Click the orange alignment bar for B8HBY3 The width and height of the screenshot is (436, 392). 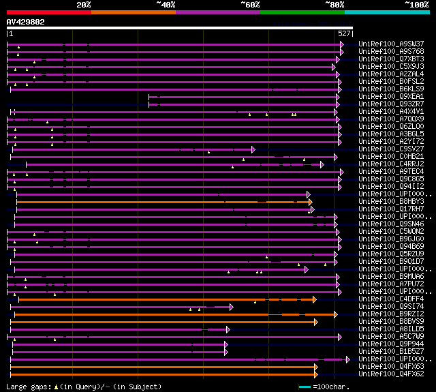point(163,202)
